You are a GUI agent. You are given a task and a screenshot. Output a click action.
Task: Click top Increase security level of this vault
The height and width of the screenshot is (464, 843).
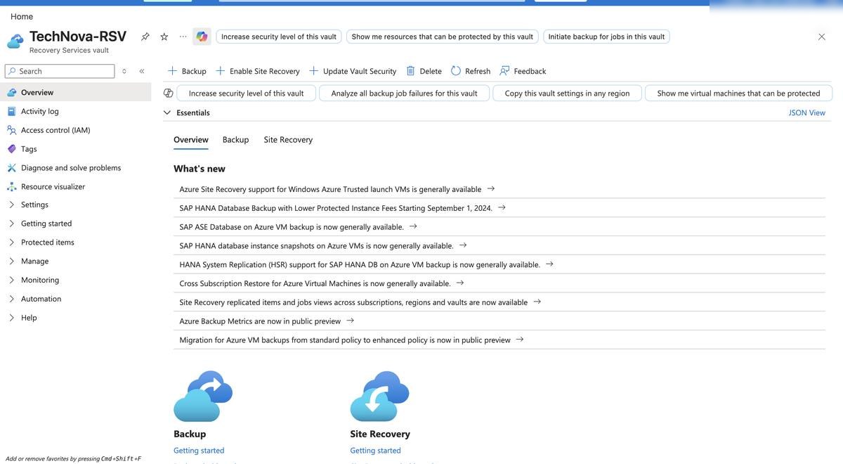coord(279,37)
